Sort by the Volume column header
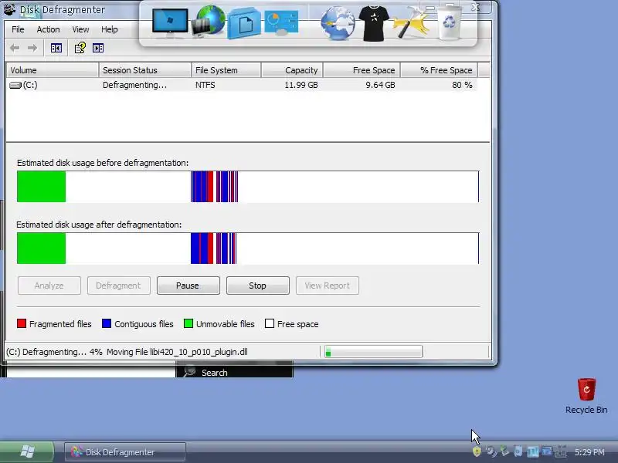Viewport: 618px width, 463px height. pyautogui.click(x=53, y=70)
